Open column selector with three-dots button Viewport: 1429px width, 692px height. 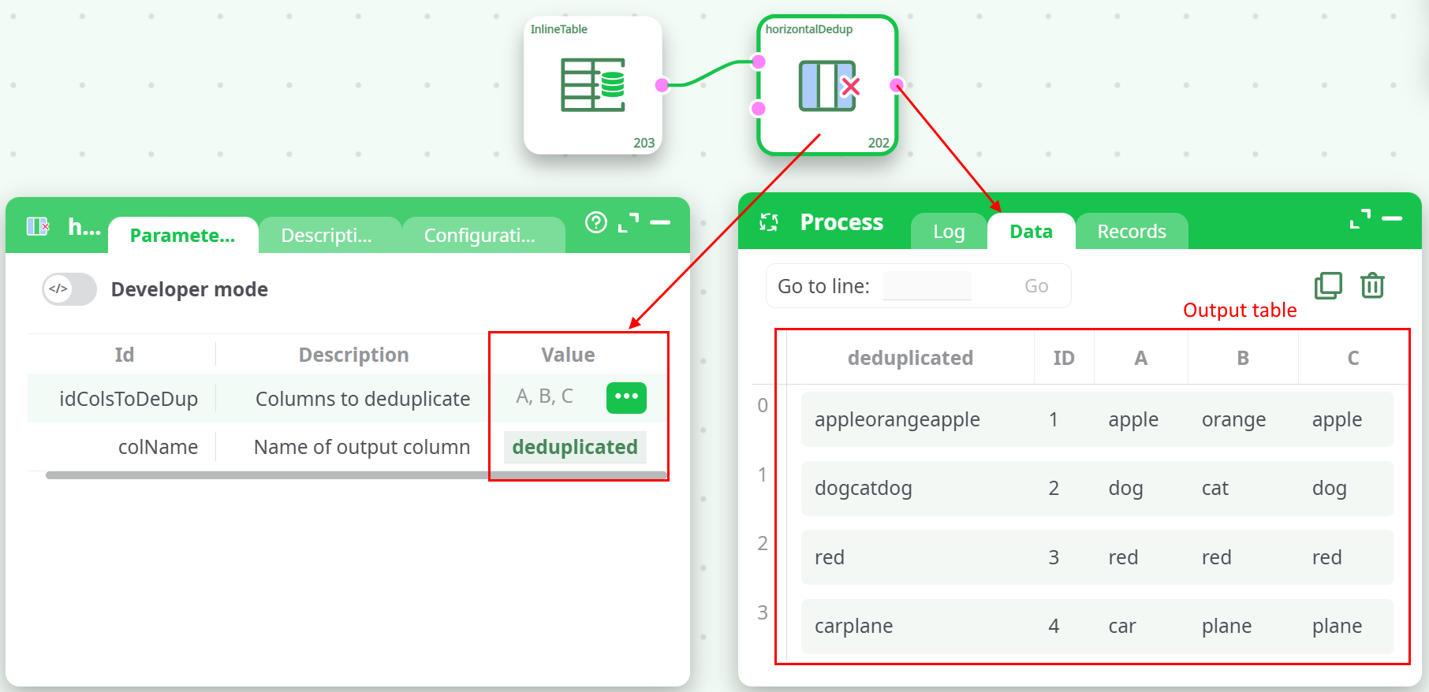[x=626, y=397]
